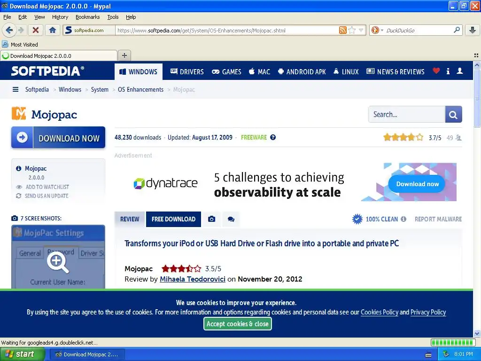Click the dynatrace ad Download now button
The height and width of the screenshot is (361, 481).
coord(417,184)
